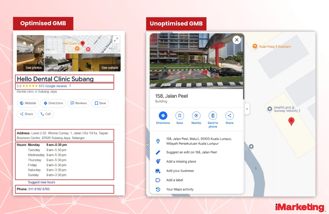Open the Reviews button
The height and width of the screenshot is (214, 329).
tap(78, 103)
